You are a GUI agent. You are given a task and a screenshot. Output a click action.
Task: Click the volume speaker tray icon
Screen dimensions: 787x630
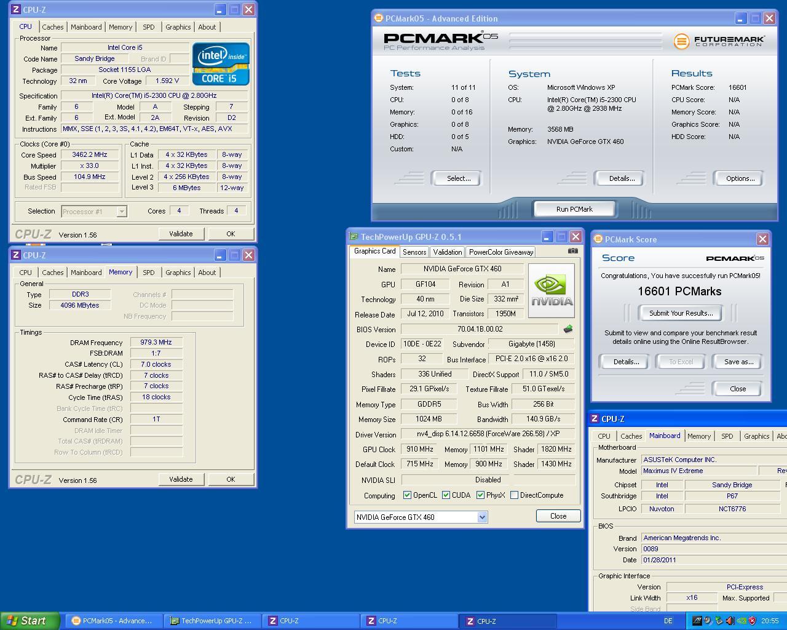730,621
